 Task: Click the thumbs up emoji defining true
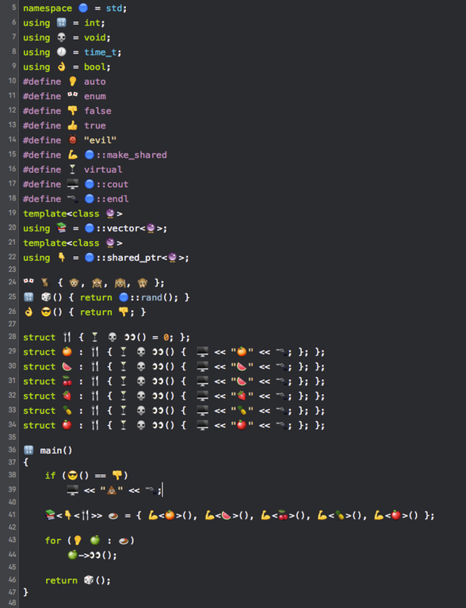(x=72, y=125)
